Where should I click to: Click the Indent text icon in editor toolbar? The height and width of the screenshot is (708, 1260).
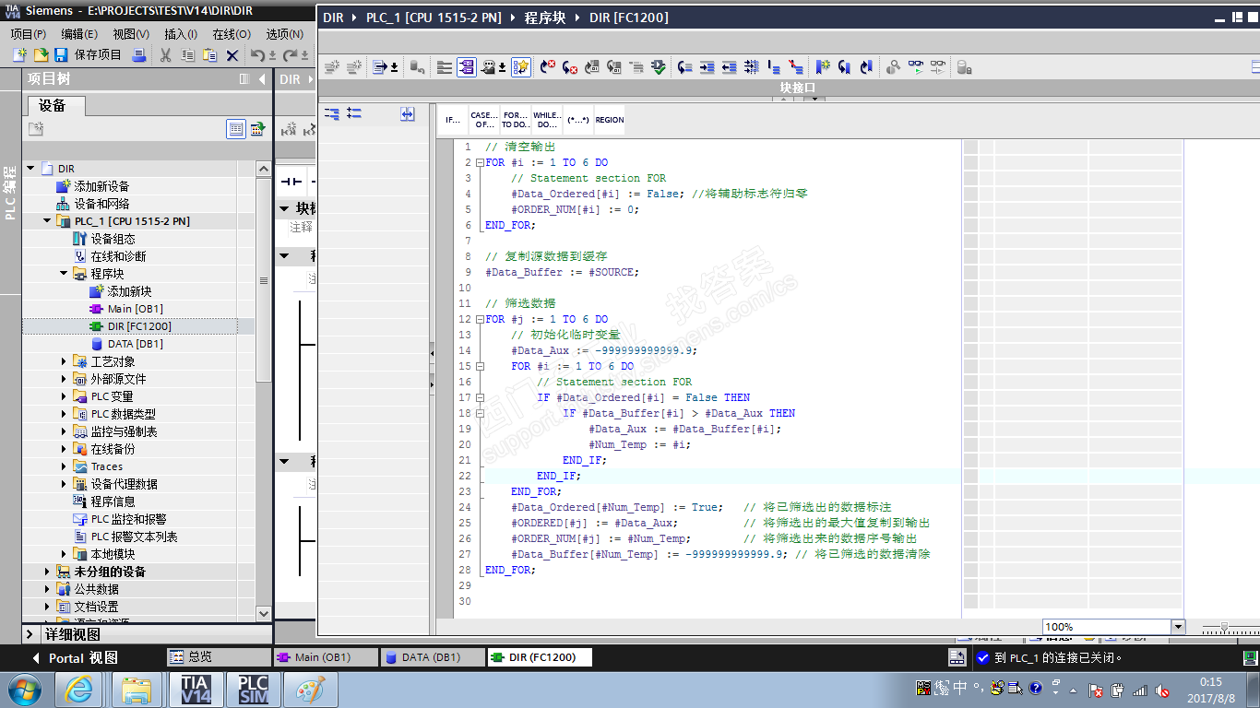707,66
